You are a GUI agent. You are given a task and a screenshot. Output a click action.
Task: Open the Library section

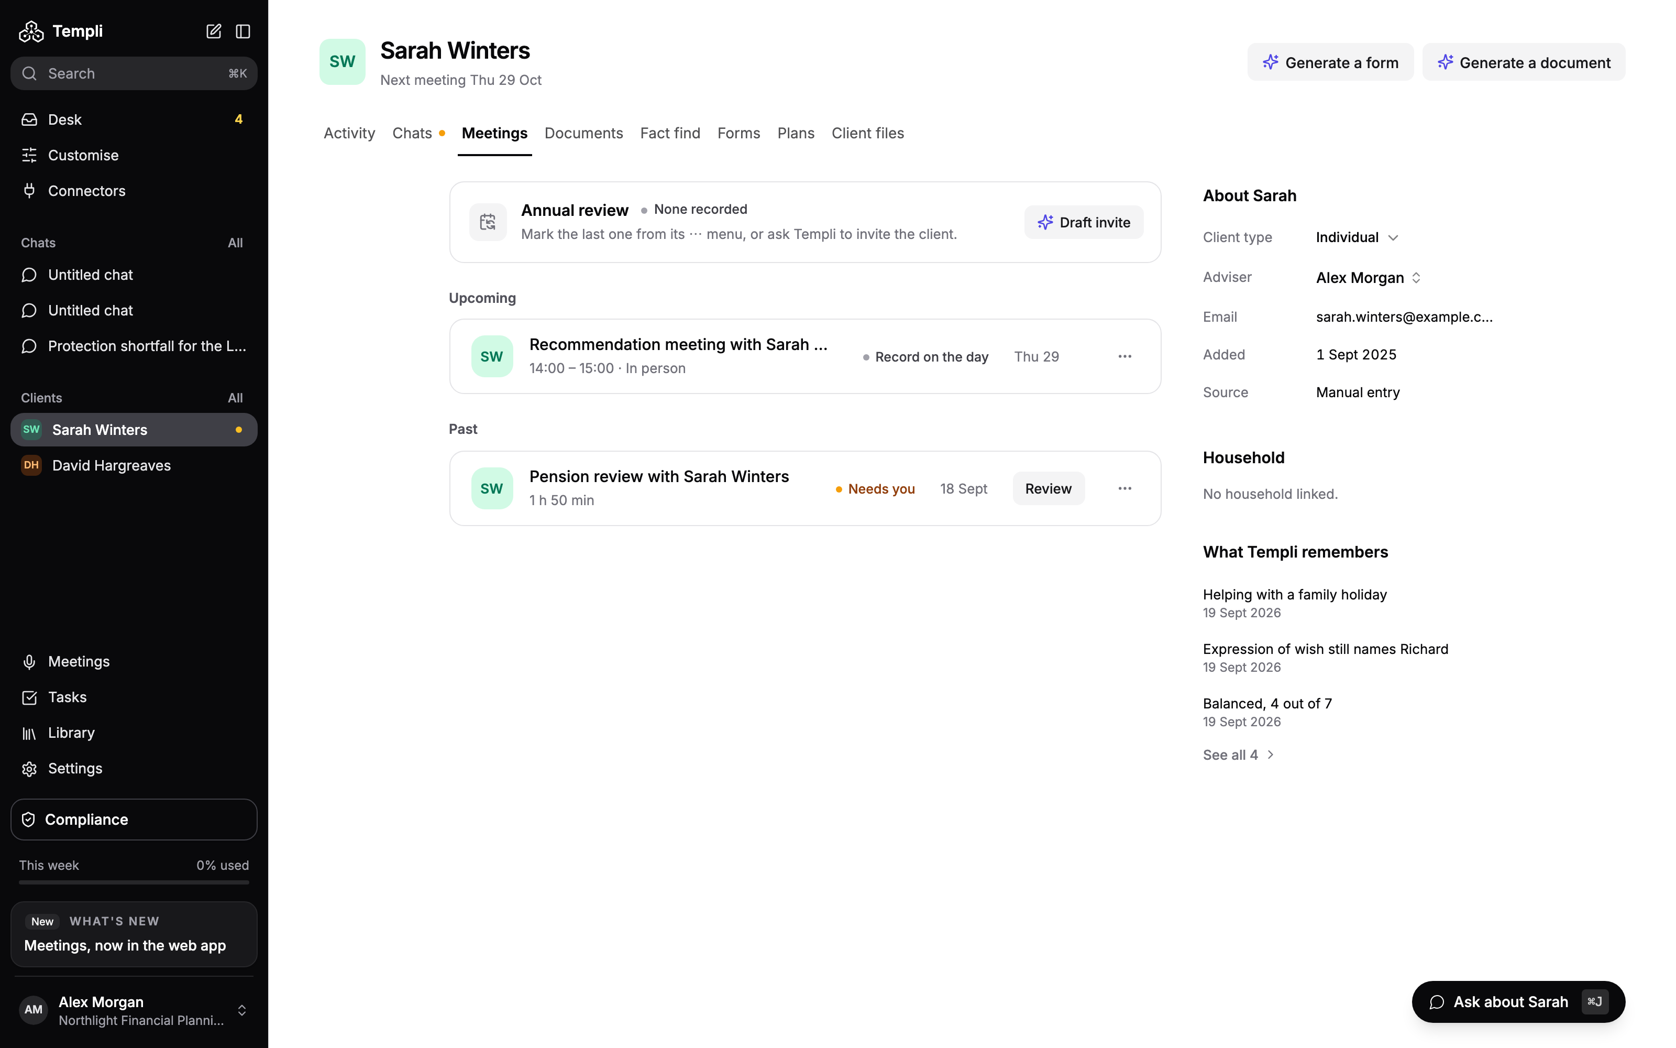(x=134, y=733)
